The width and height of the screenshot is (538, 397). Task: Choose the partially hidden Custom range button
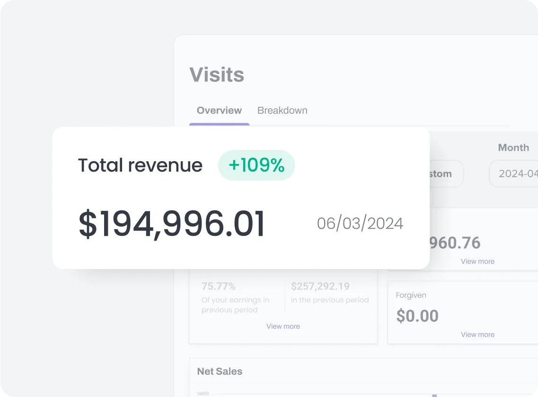[447, 173]
